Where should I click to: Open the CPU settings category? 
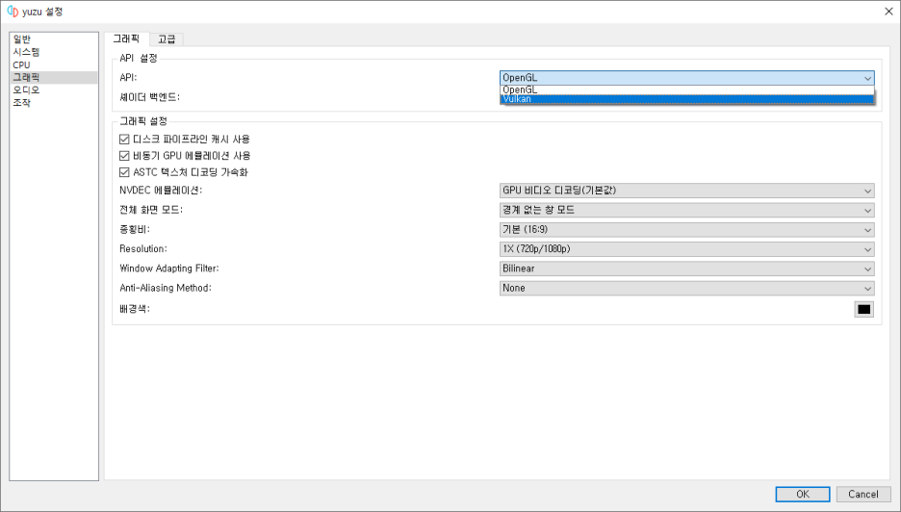pos(54,64)
